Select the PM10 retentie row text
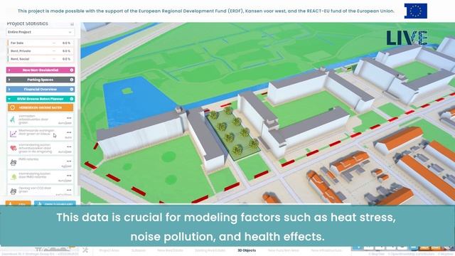 pos(28,159)
